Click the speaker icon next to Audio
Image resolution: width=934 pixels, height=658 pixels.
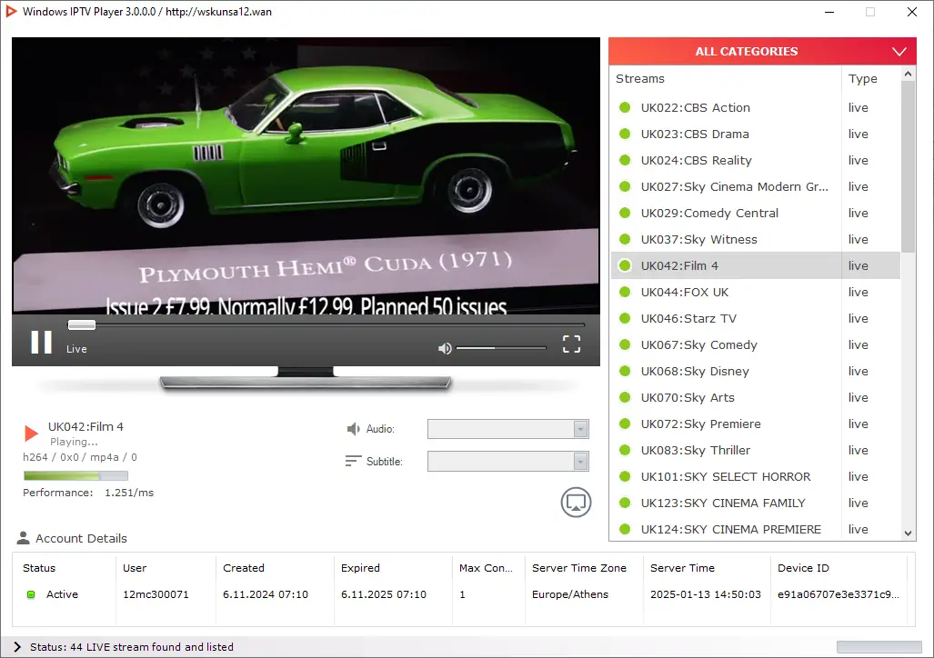(x=353, y=429)
